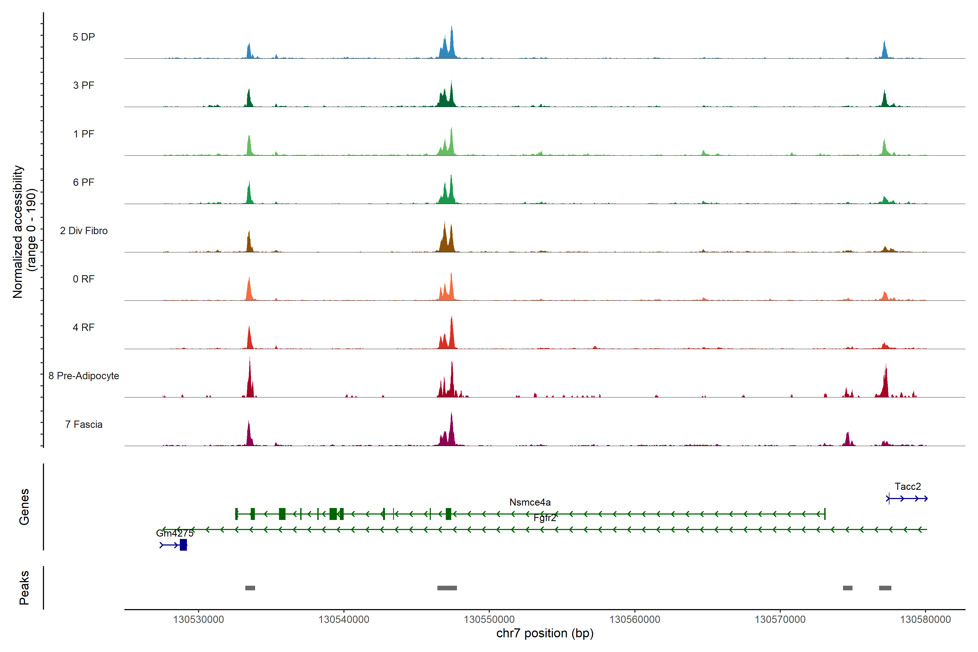The image size is (978, 652).
Task: Click the 5 DP track label
Action: (84, 37)
